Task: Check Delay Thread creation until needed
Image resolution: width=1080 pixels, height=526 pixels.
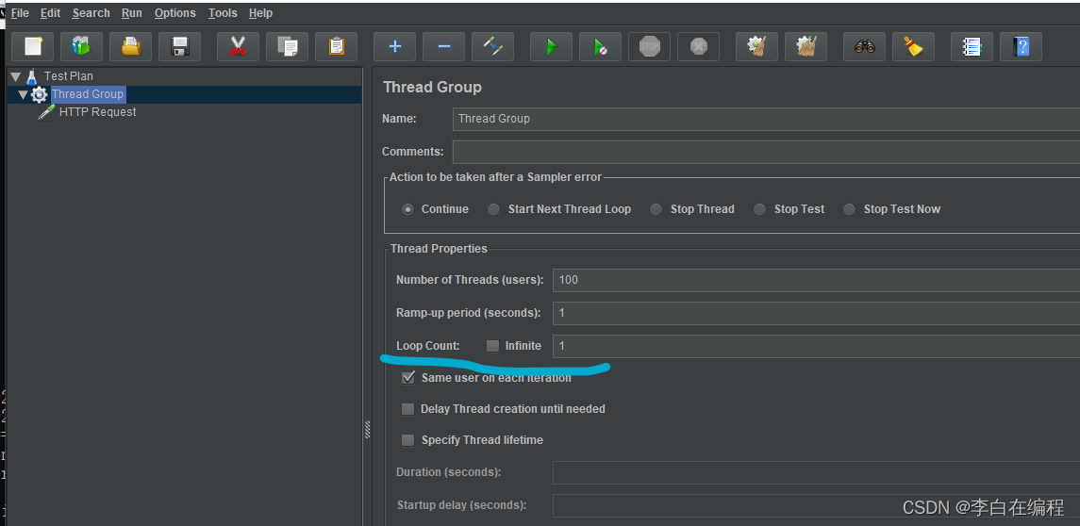Action: (x=408, y=409)
